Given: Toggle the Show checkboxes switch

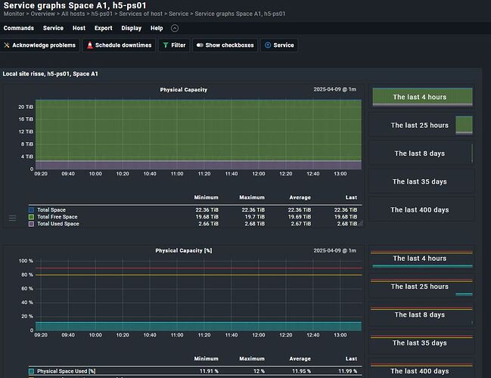Looking at the screenshot, I should tap(200, 45).
